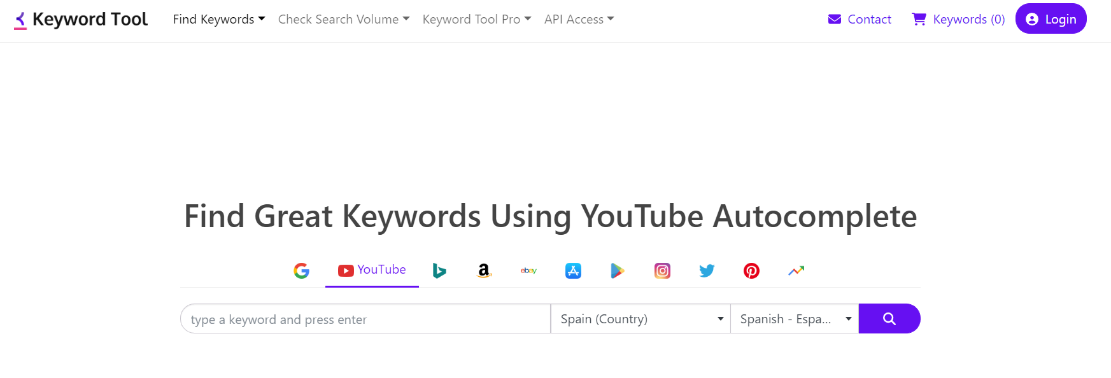This screenshot has height=378, width=1111.
Task: Open the Google Trends tab
Action: point(796,270)
